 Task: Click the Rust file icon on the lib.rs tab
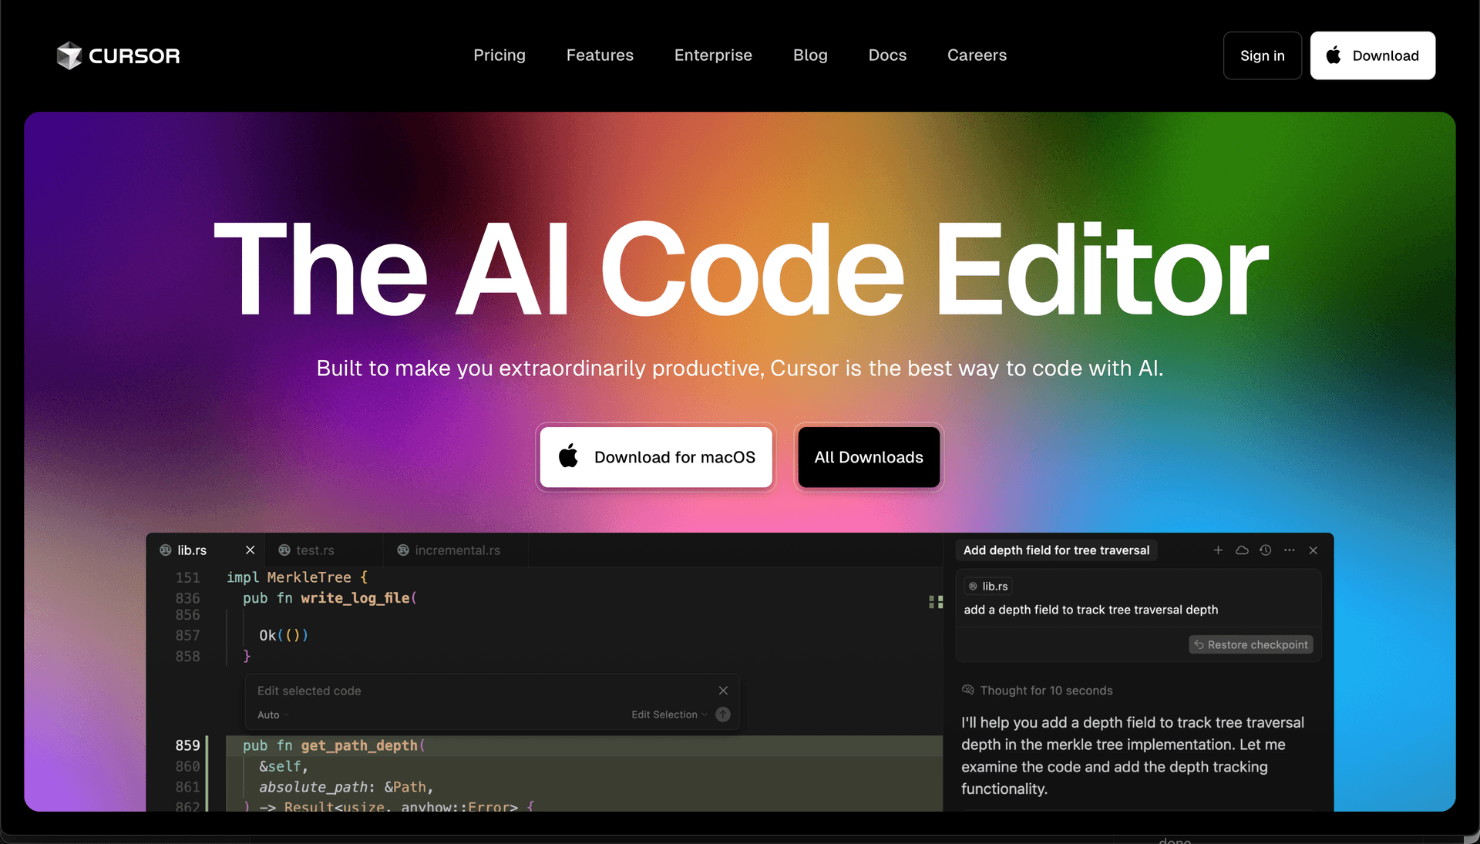(165, 550)
